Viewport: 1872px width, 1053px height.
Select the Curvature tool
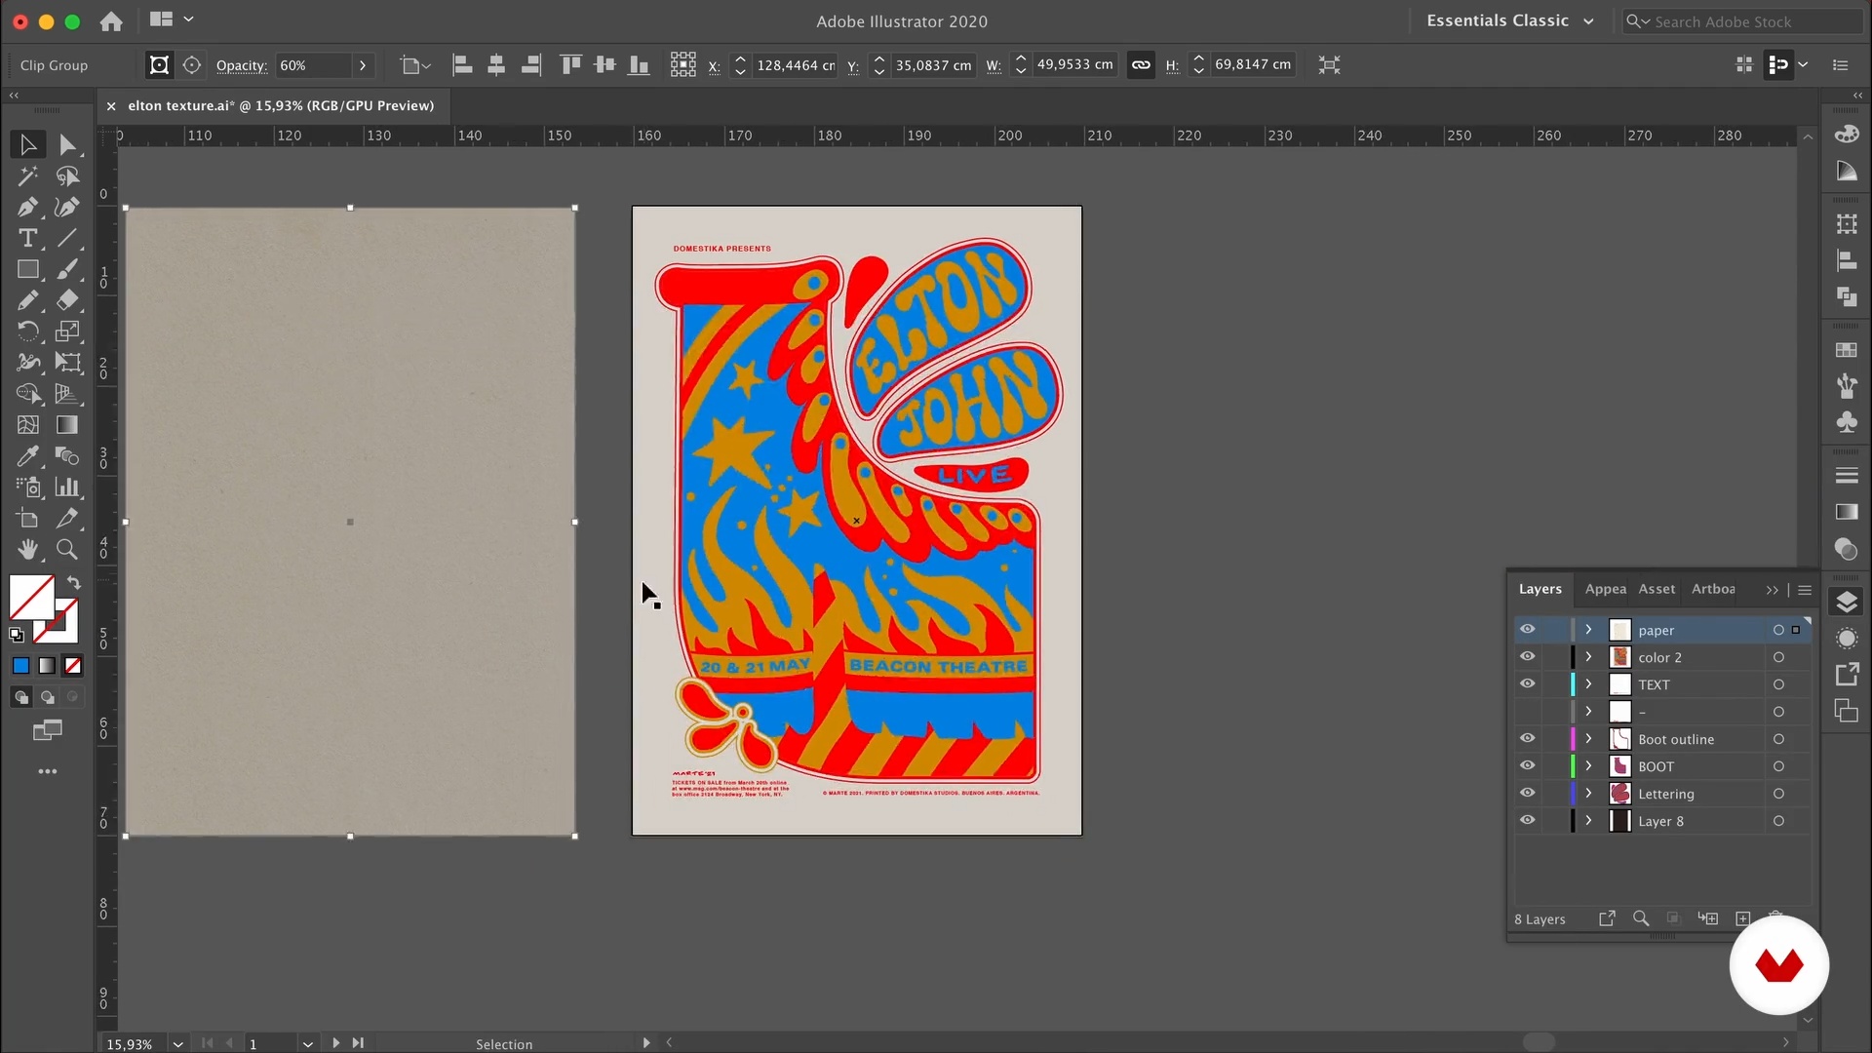[67, 208]
